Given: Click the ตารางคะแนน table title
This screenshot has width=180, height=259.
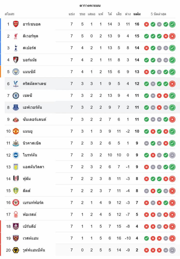Looking at the screenshot, I should tap(90, 5).
